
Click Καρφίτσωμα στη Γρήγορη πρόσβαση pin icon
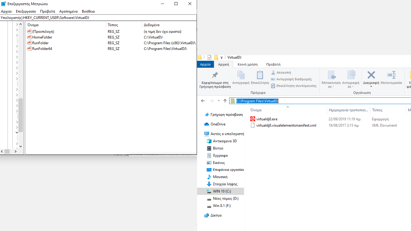pos(215,75)
